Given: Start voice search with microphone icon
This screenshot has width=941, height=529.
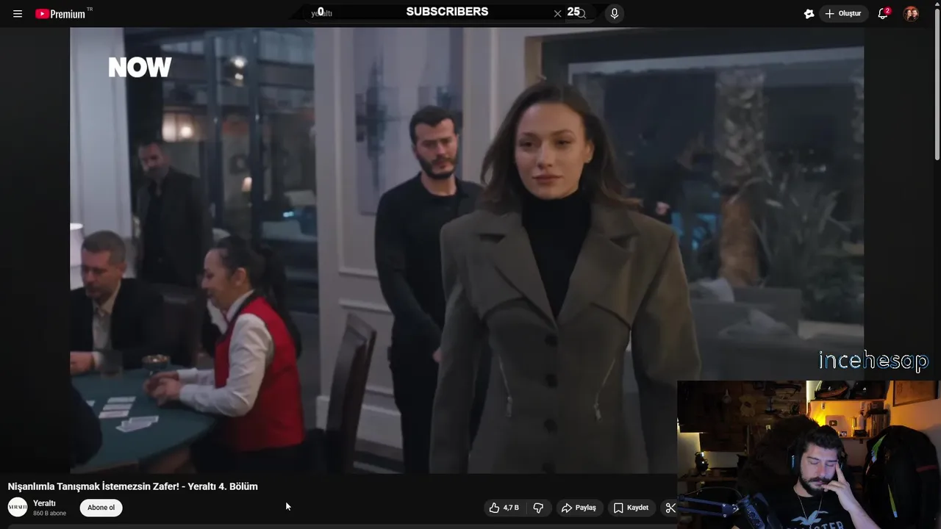Looking at the screenshot, I should (x=615, y=14).
